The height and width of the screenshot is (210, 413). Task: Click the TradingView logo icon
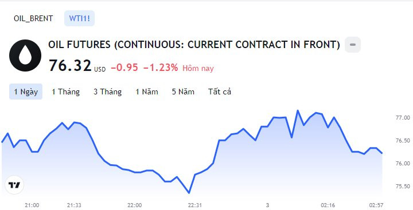14,185
